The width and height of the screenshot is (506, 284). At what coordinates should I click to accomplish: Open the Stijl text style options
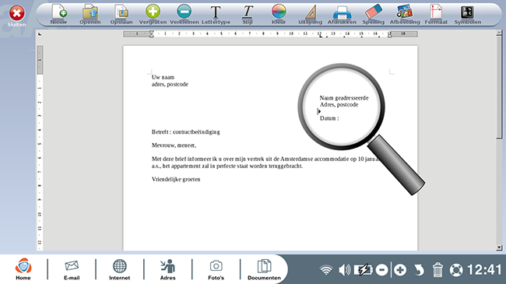248,15
